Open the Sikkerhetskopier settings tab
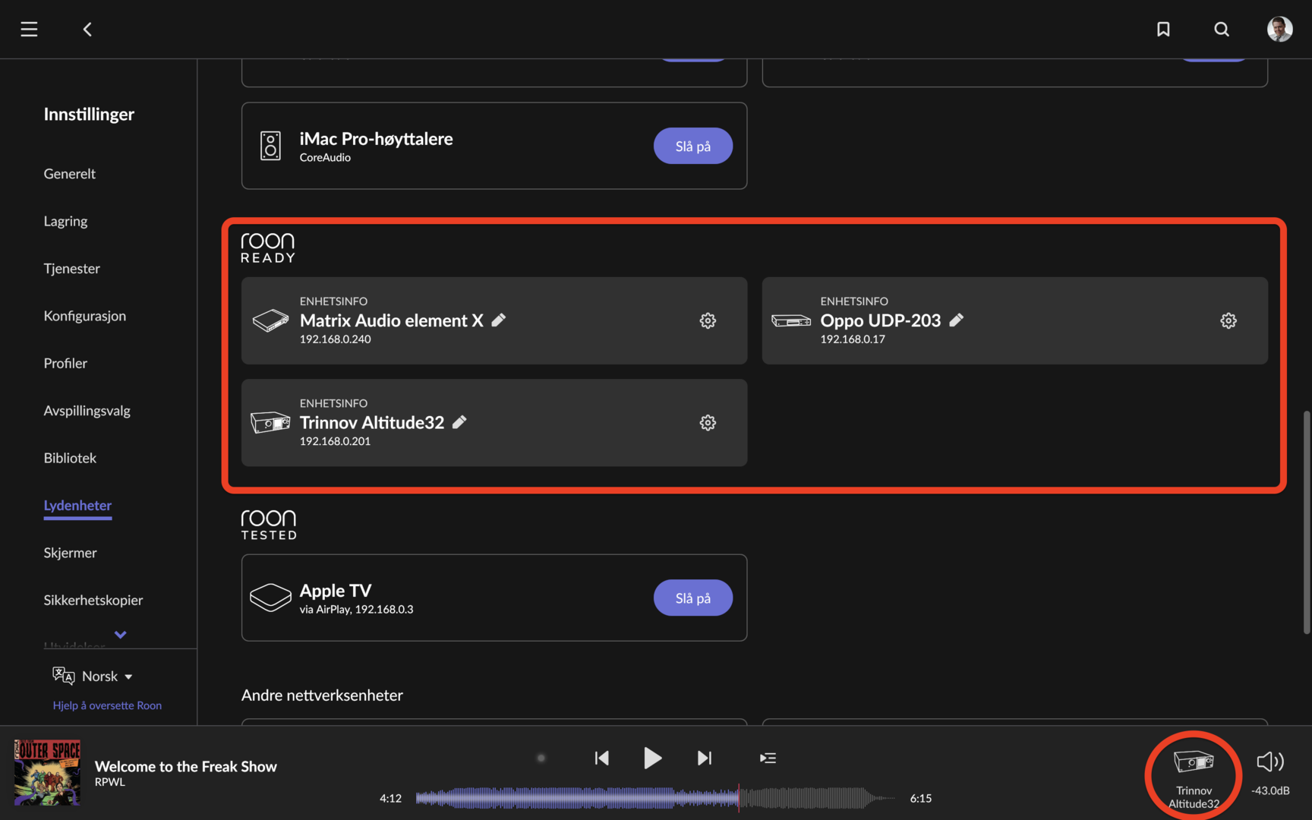Image resolution: width=1312 pixels, height=820 pixels. 93,600
